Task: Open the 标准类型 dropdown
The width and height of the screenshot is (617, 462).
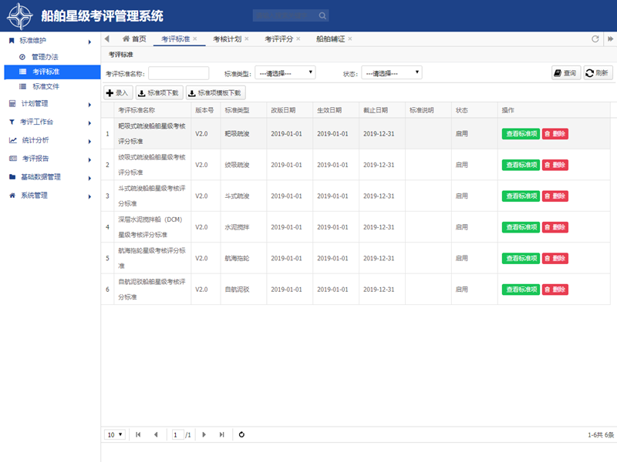Action: (285, 72)
